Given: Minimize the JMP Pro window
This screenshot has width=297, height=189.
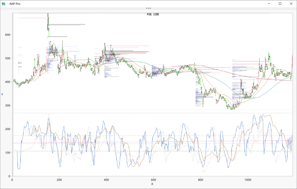Looking at the screenshot, I should [x=269, y=4].
